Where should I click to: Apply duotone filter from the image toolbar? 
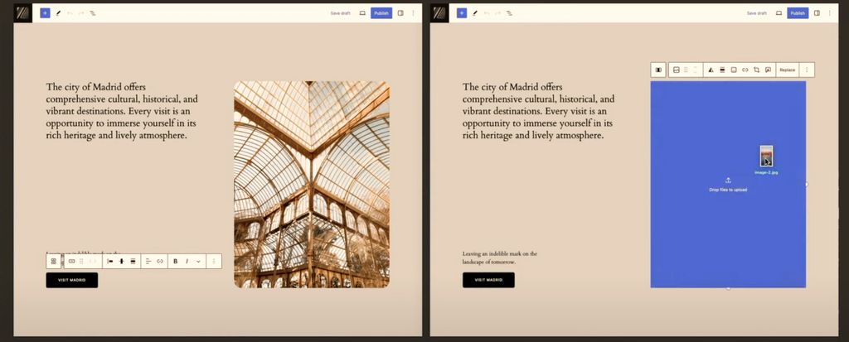point(711,70)
